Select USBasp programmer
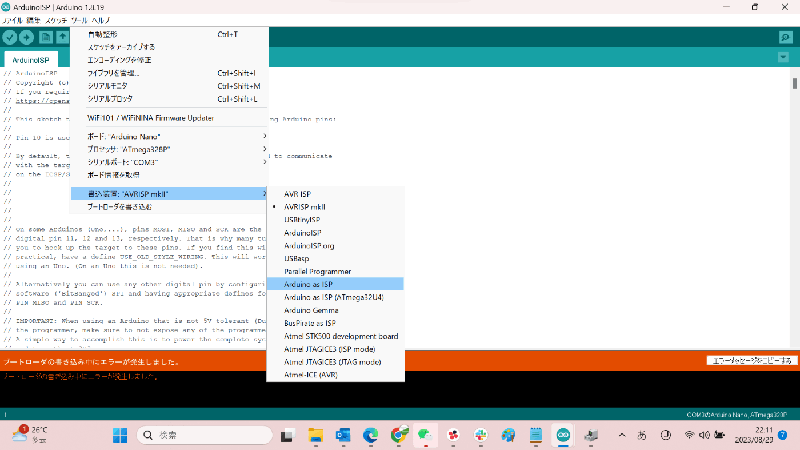800x450 pixels. click(335, 258)
